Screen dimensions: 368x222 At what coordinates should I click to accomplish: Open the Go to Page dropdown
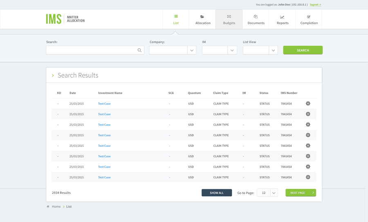click(x=267, y=193)
